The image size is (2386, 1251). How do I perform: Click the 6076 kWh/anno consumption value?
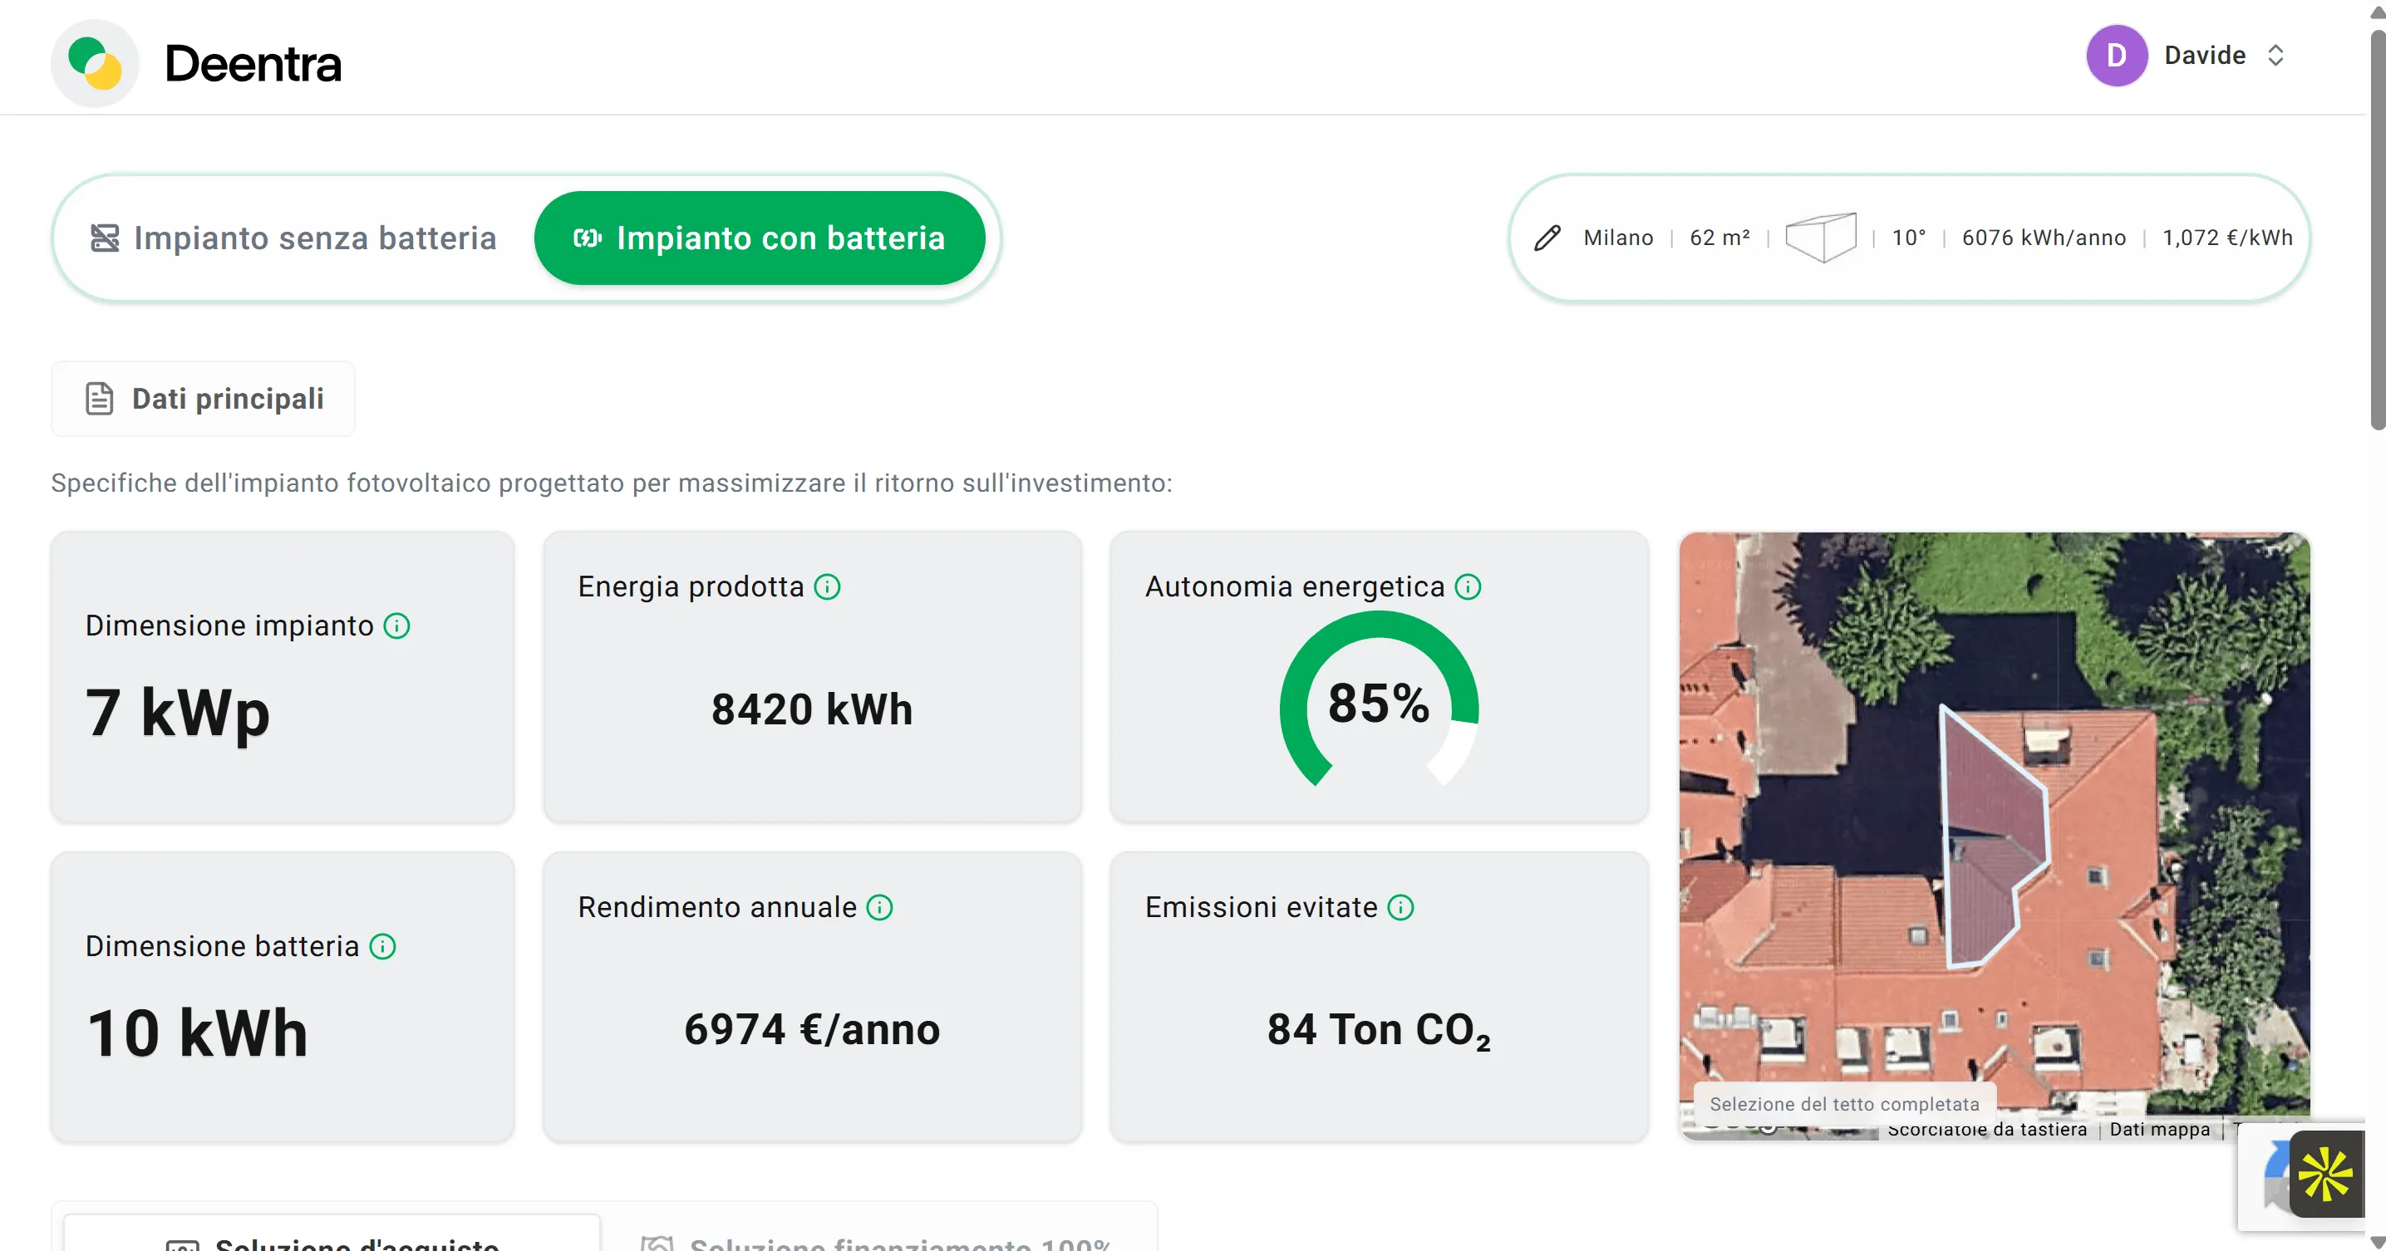click(2044, 238)
